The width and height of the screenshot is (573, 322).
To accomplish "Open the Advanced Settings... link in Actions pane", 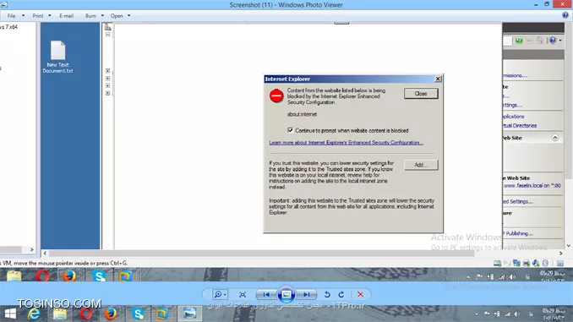I will 518,201.
